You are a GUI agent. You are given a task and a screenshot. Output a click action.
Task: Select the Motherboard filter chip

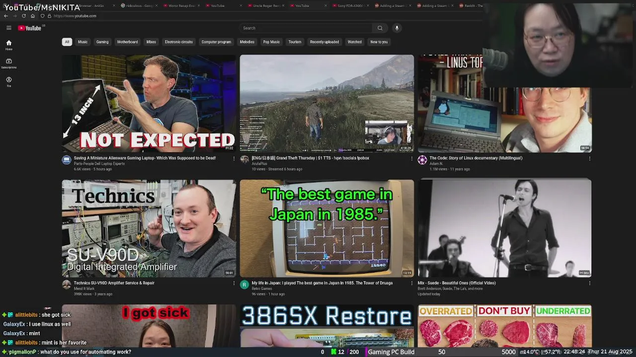(x=128, y=42)
